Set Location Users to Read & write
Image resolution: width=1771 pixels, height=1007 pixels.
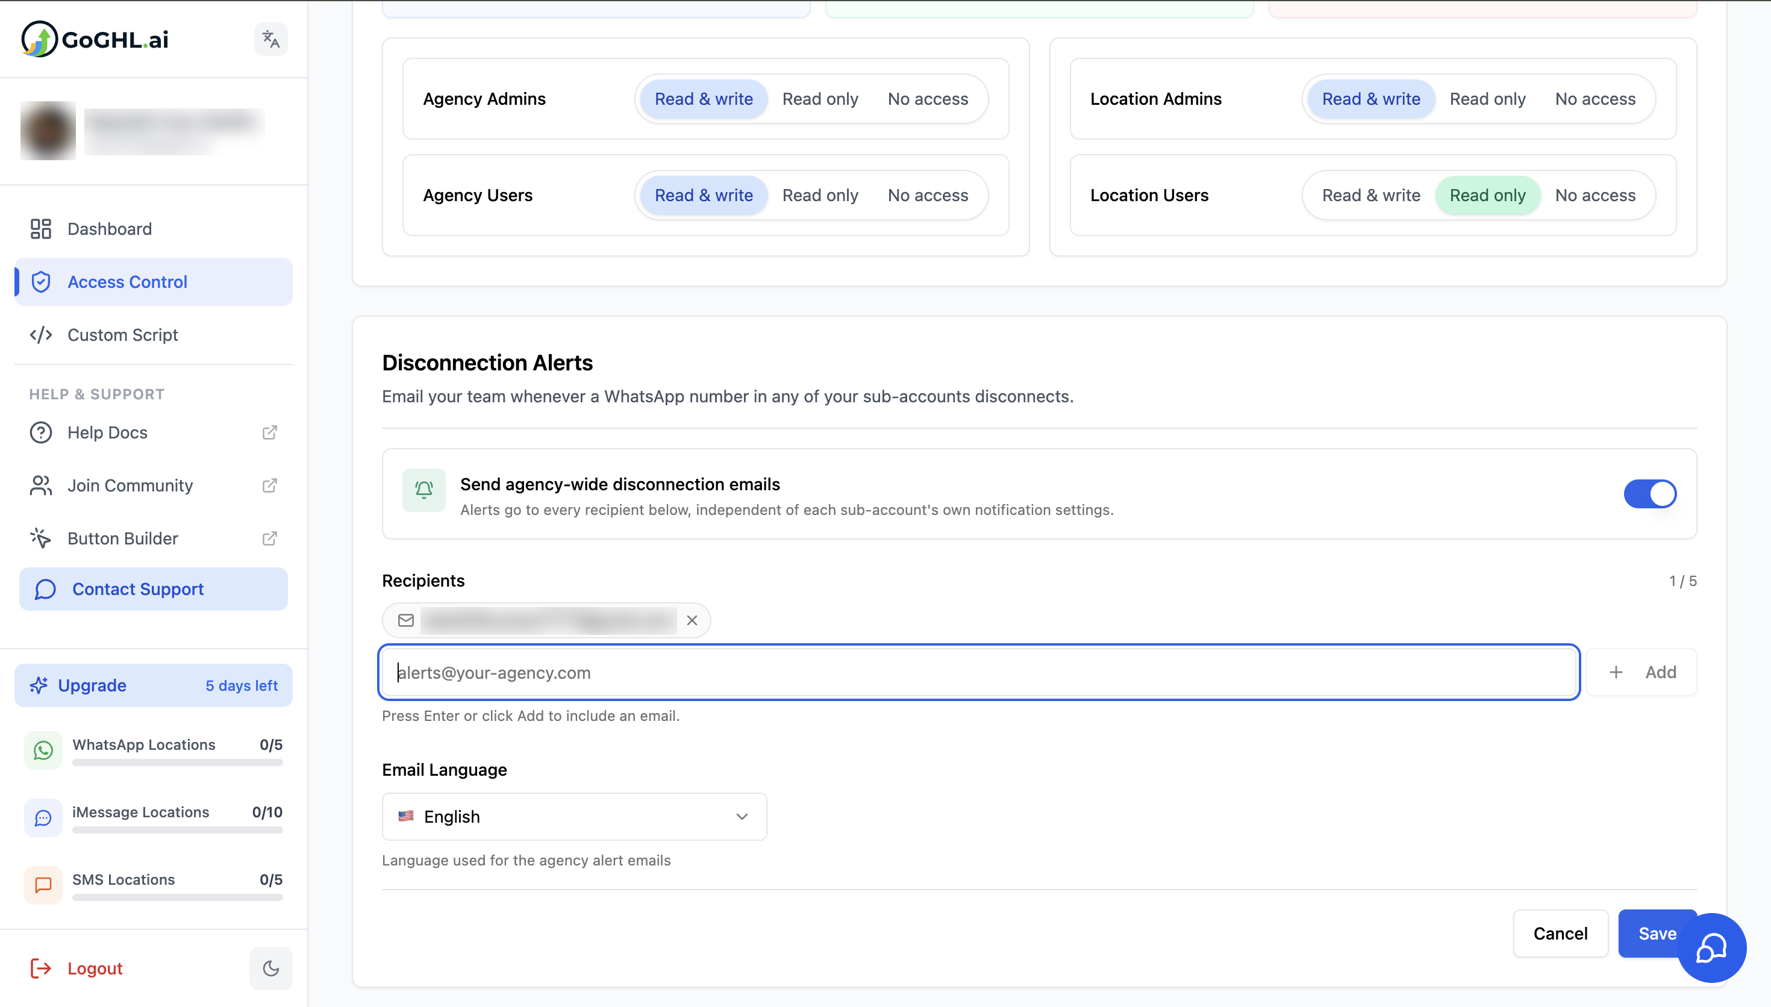[1371, 195]
